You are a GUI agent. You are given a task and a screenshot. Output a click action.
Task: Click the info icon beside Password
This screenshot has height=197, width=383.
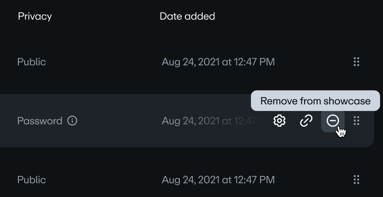point(72,121)
